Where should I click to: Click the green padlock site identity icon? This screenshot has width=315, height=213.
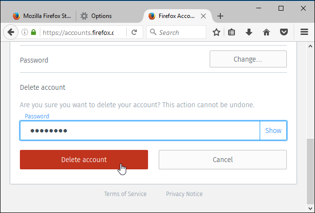(x=33, y=33)
